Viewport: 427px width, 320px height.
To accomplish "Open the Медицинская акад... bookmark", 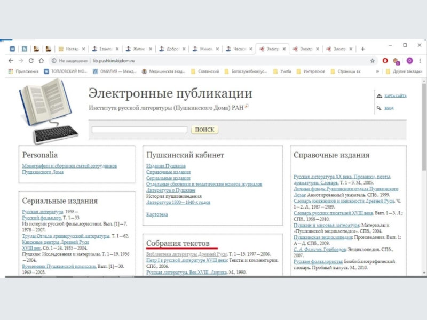I will pos(163,71).
